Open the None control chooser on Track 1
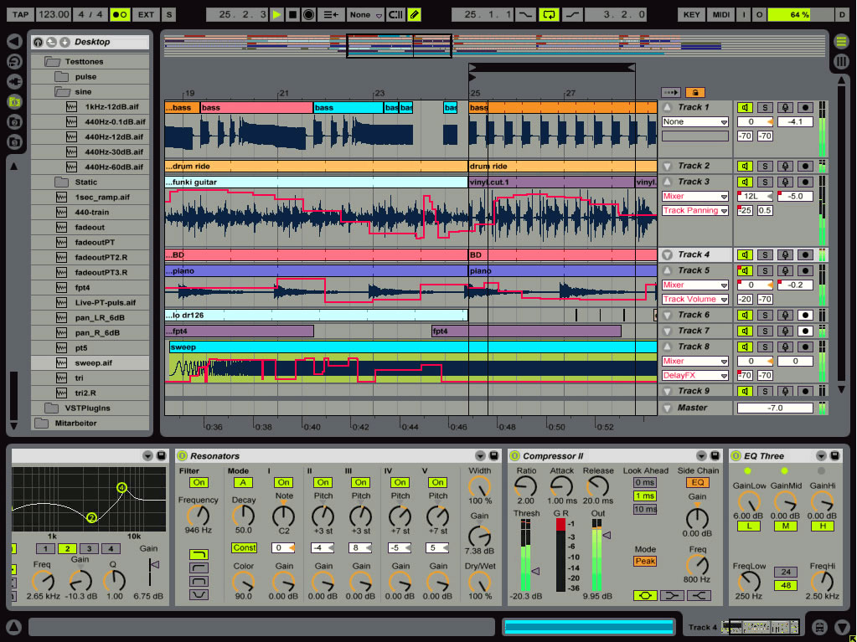This screenshot has height=642, width=857. click(694, 121)
